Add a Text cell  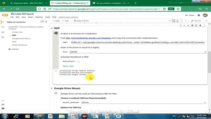(x=65, y=21)
